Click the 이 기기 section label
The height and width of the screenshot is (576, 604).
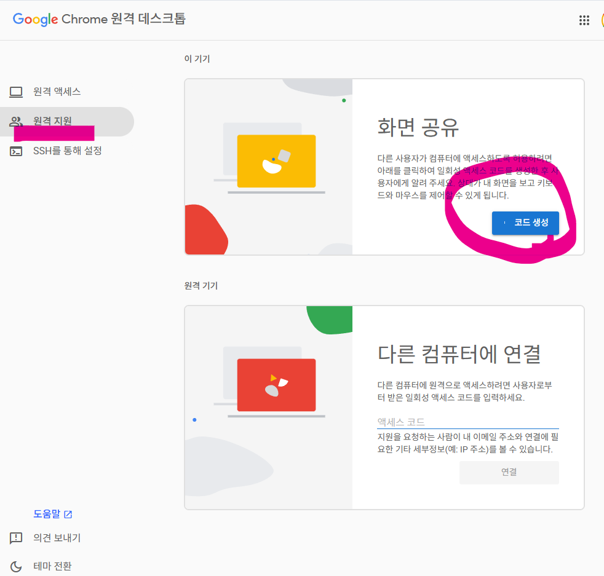197,59
